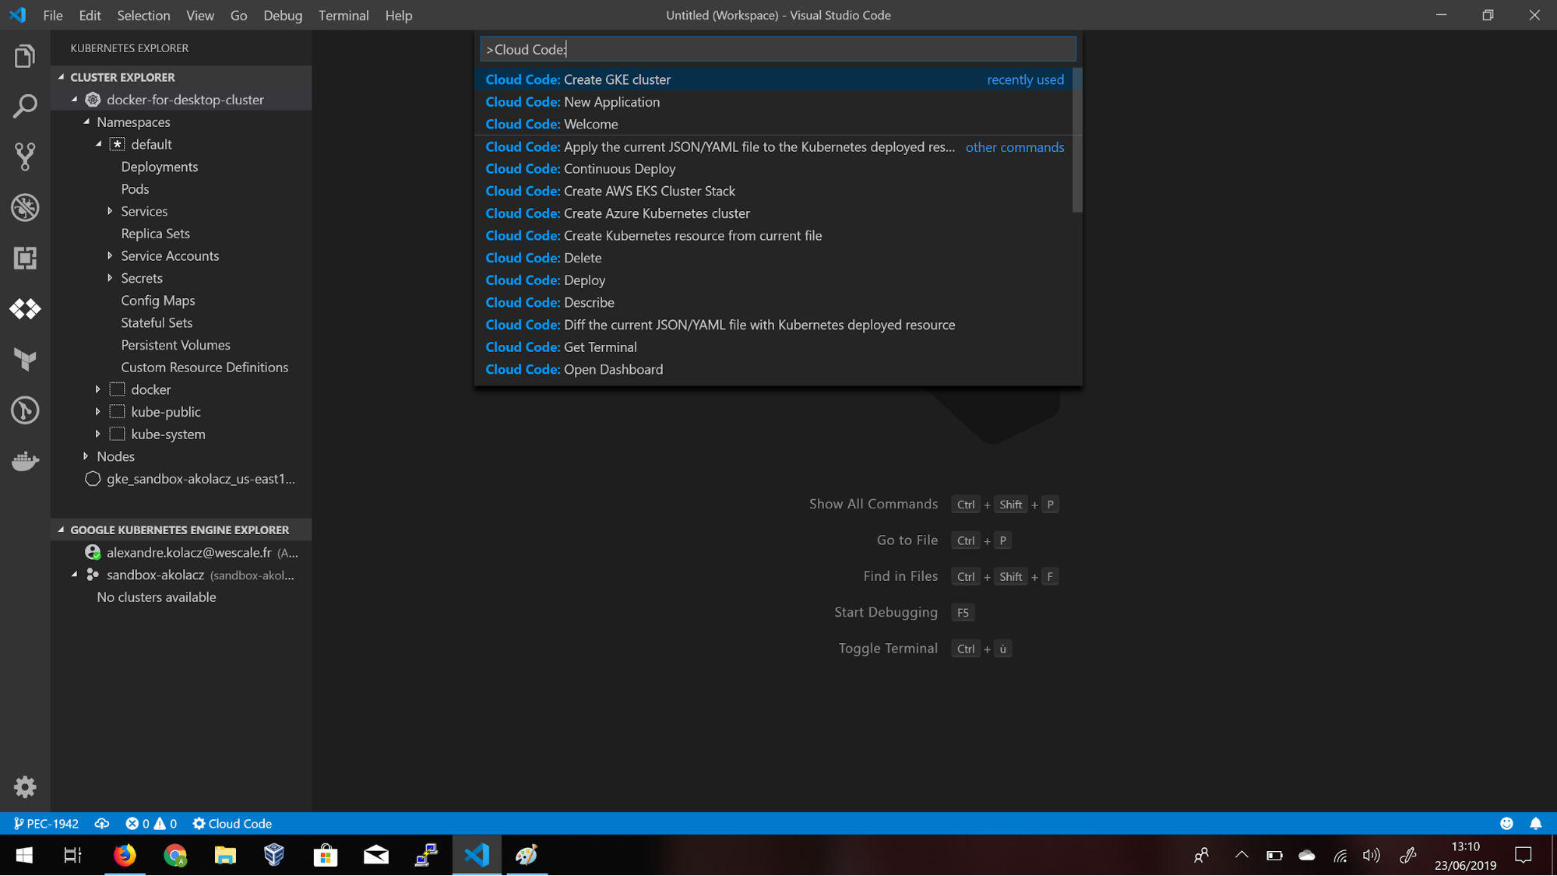Screen dimensions: 1557x876
Task: Click the Cloud Code status bar item
Action: tap(232, 823)
